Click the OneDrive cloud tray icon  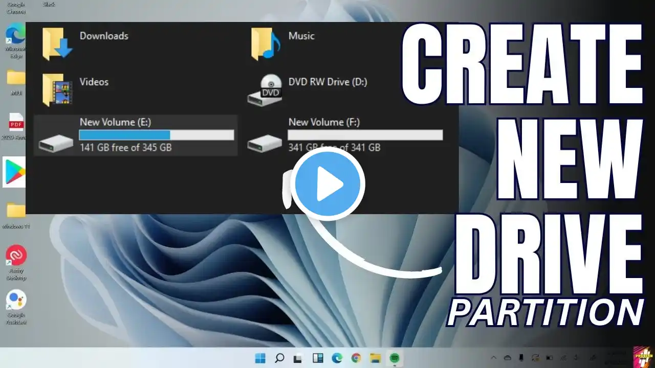pyautogui.click(x=508, y=358)
